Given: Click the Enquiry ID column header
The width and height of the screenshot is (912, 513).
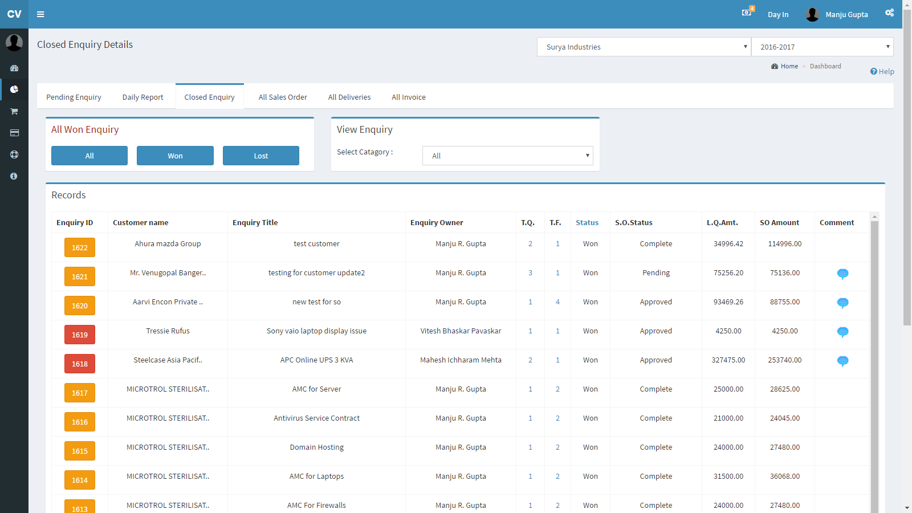Looking at the screenshot, I should tap(75, 222).
